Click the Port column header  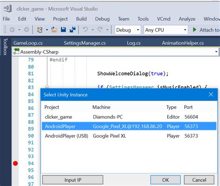coord(188,107)
